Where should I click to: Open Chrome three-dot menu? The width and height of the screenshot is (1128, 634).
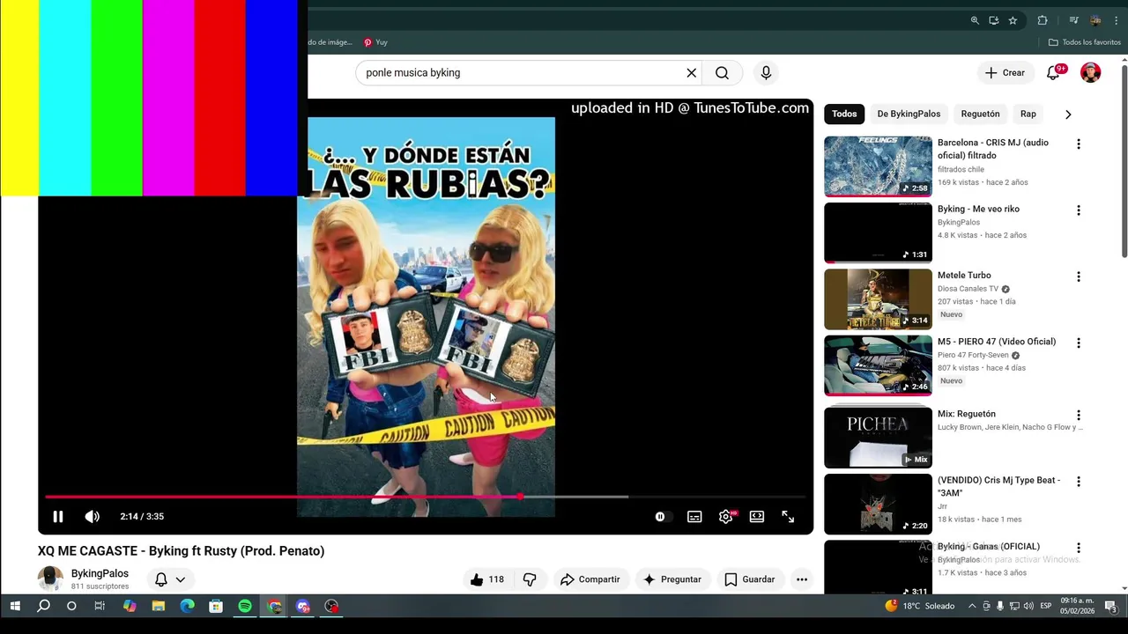(x=1117, y=20)
